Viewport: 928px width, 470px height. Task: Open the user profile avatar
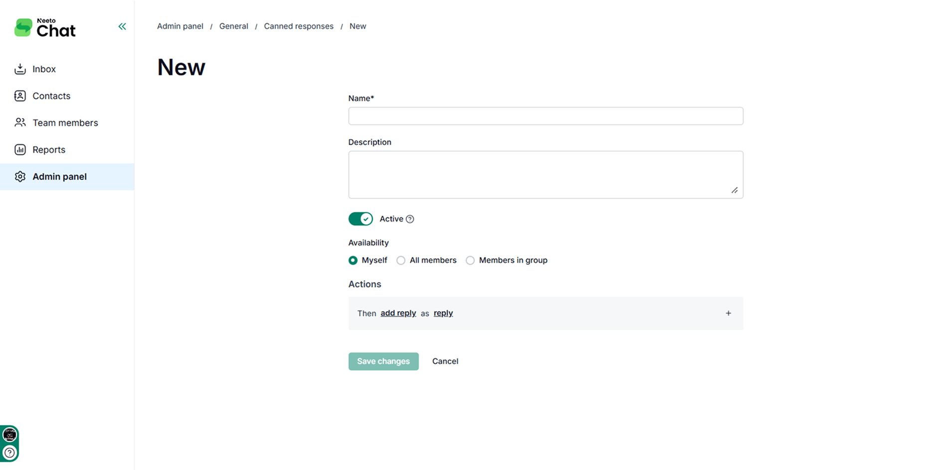click(9, 435)
